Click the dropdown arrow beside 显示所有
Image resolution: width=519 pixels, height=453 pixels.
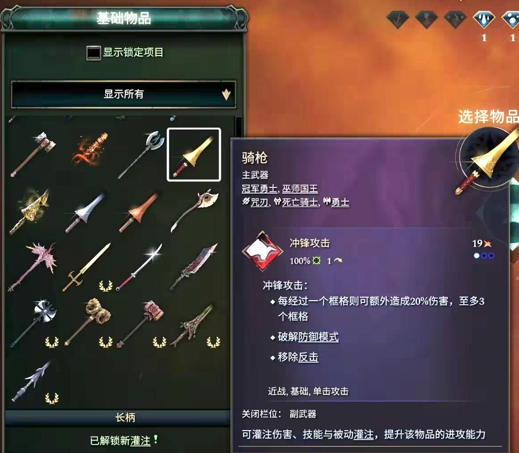coord(227,94)
